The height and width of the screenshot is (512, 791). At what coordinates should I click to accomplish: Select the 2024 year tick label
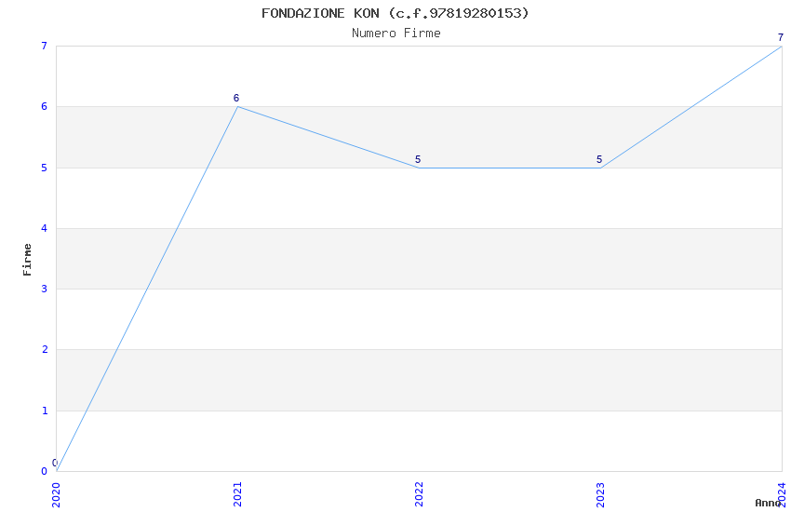click(782, 492)
